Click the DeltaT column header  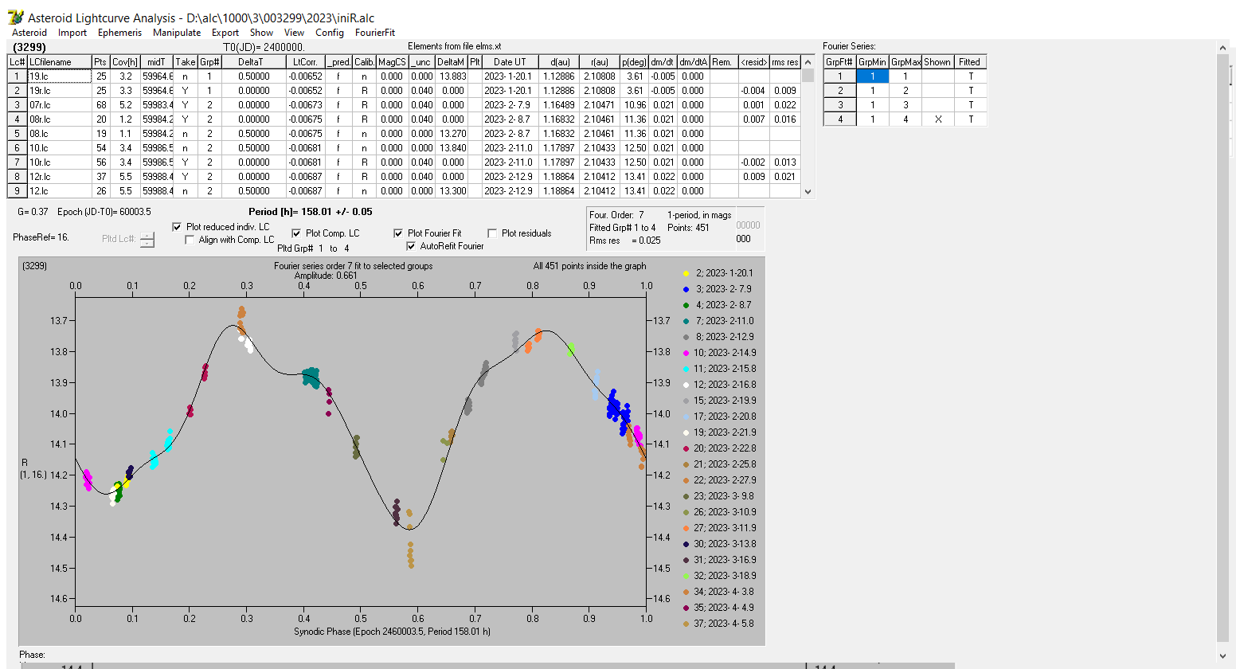point(253,61)
